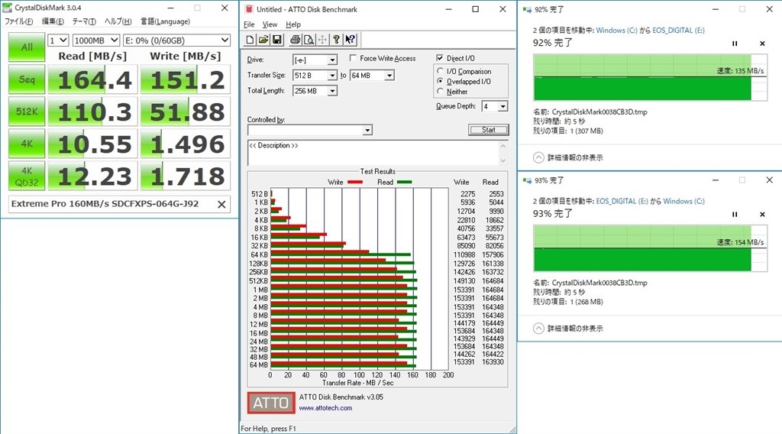Pause the EOS_DIGITAL to Windows (C:) transfer
The width and height of the screenshot is (782, 434).
point(735,215)
